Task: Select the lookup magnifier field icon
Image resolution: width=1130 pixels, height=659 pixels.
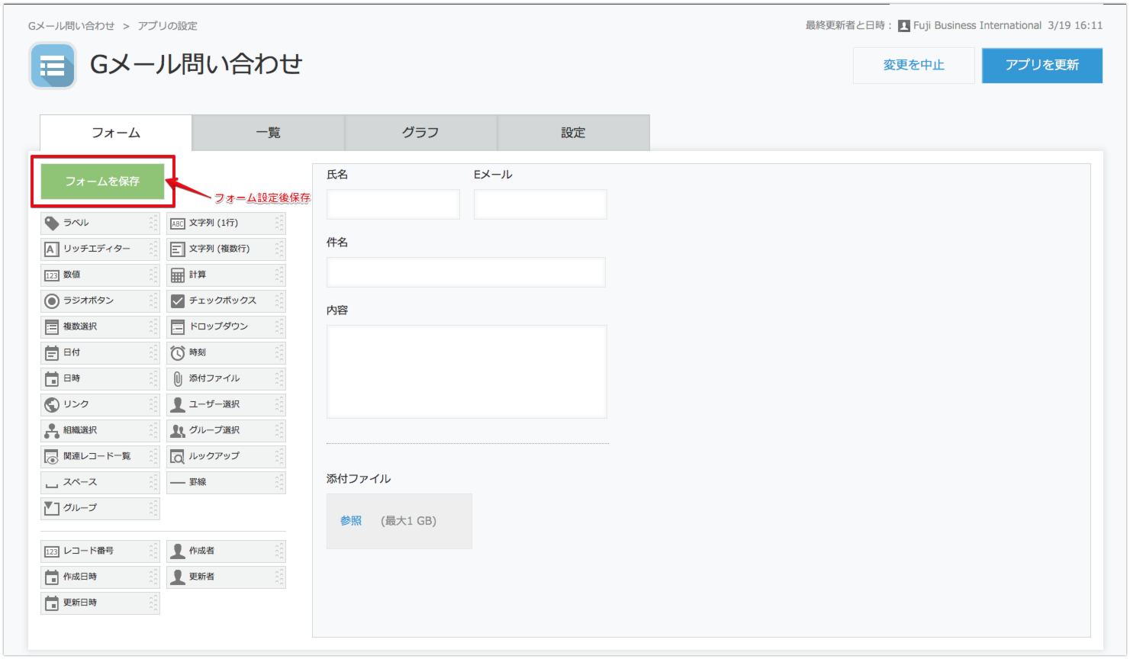Action: pos(178,457)
